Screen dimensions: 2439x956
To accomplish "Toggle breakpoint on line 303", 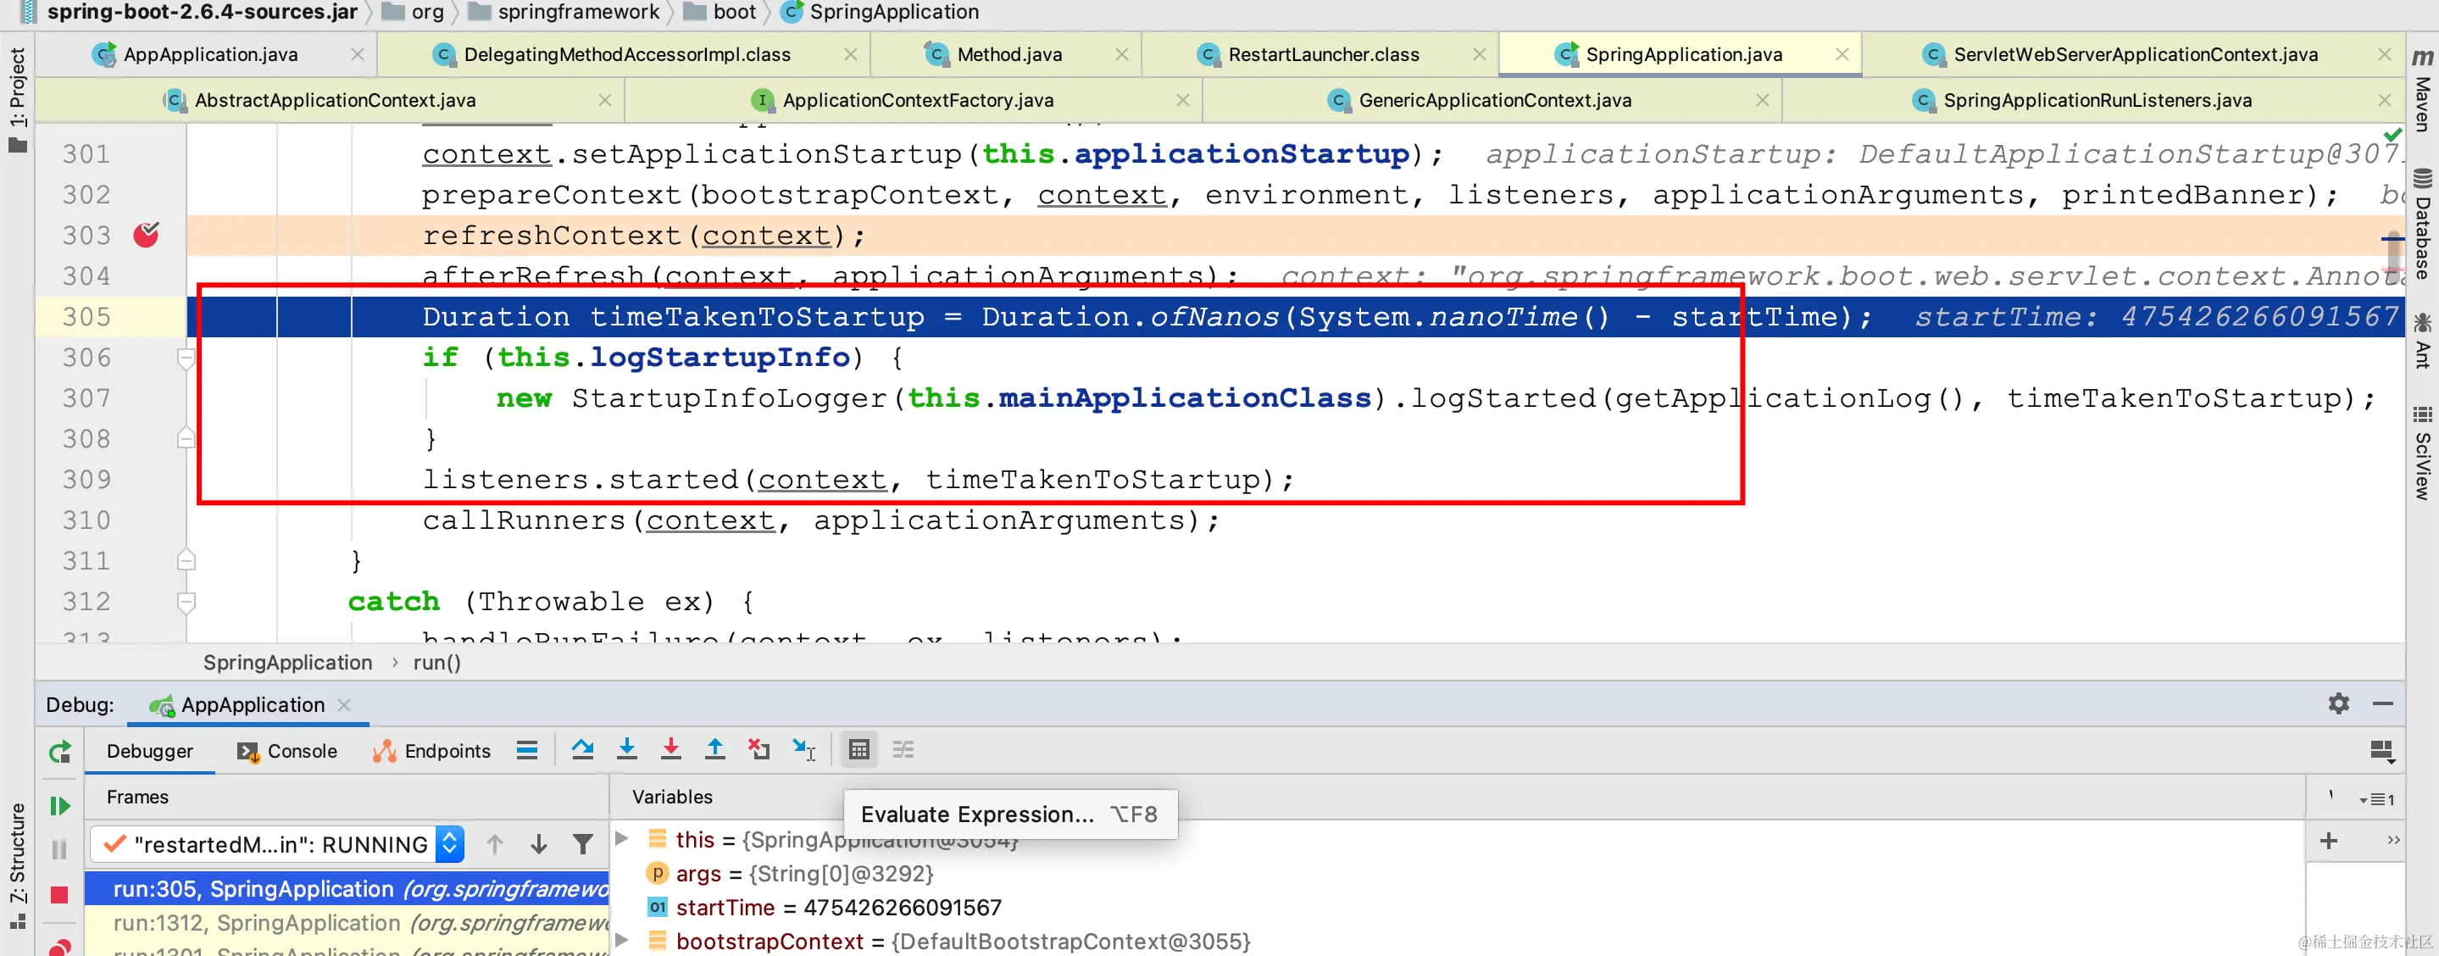I will click(x=146, y=235).
